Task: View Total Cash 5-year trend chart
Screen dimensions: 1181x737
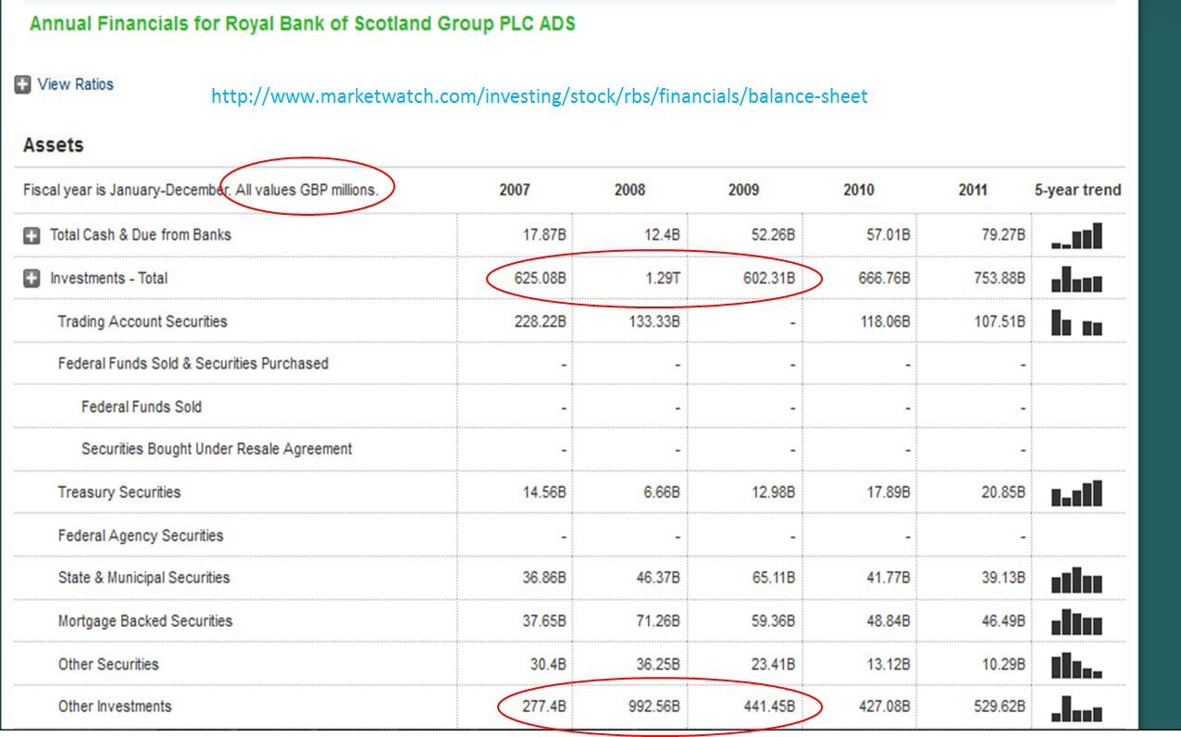Action: 1077,235
